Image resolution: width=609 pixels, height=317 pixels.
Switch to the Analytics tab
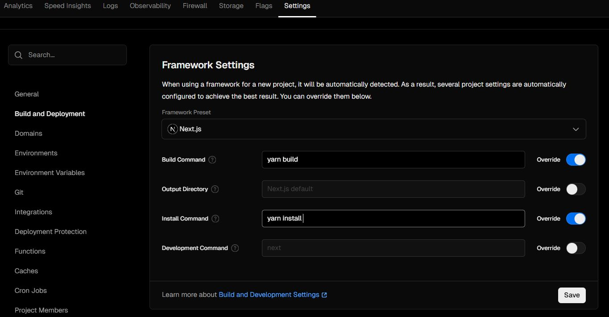pos(18,6)
